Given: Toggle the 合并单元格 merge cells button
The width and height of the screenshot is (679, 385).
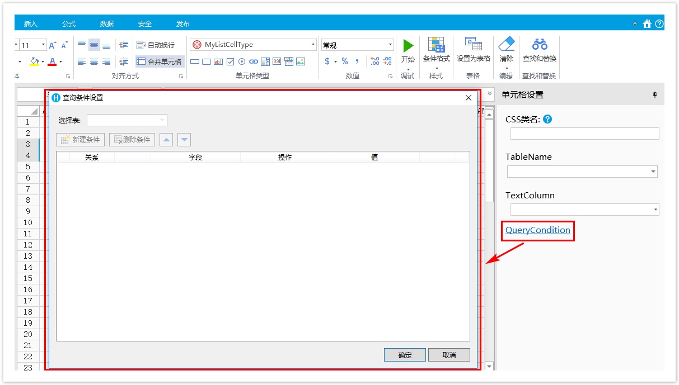Looking at the screenshot, I should click(x=160, y=61).
